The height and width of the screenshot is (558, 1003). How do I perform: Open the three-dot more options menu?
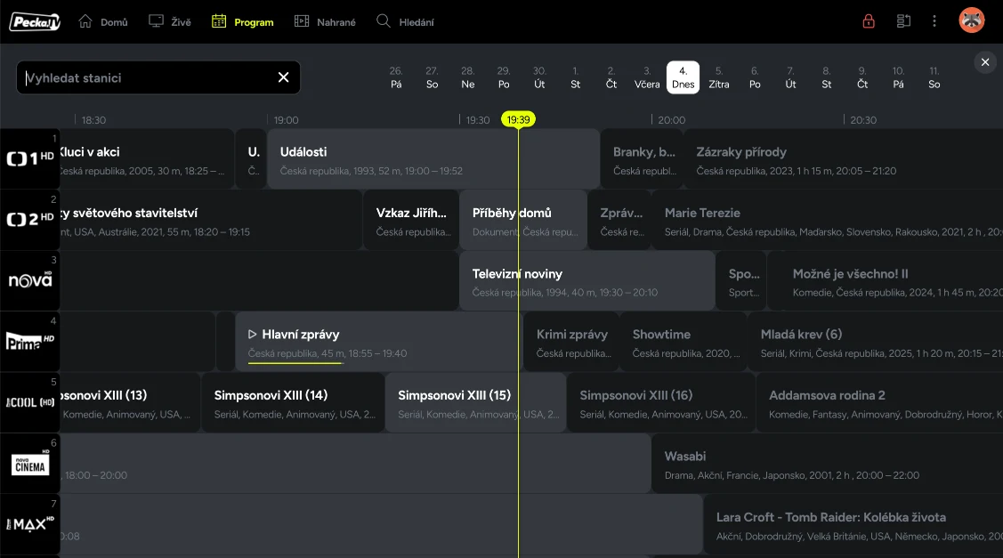click(x=934, y=21)
